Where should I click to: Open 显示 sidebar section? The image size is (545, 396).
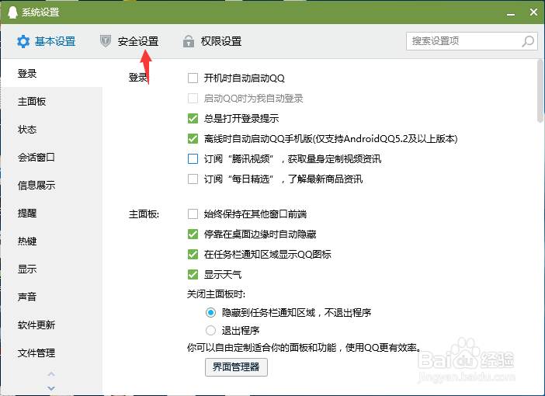tap(51, 269)
